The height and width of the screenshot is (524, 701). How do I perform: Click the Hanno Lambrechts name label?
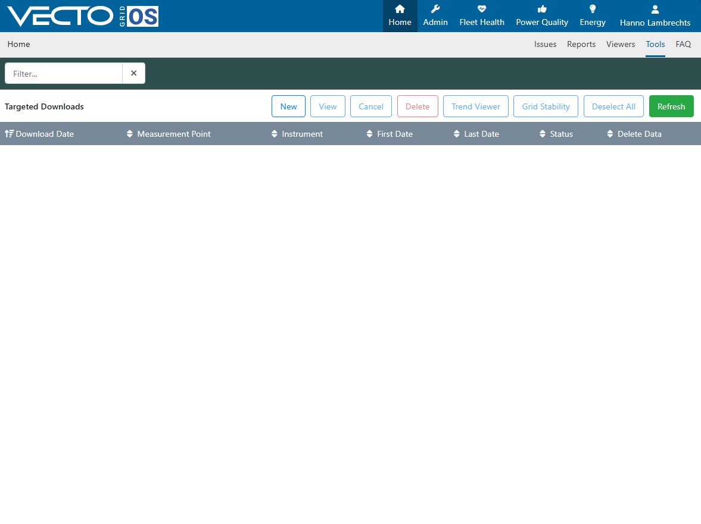pyautogui.click(x=655, y=23)
